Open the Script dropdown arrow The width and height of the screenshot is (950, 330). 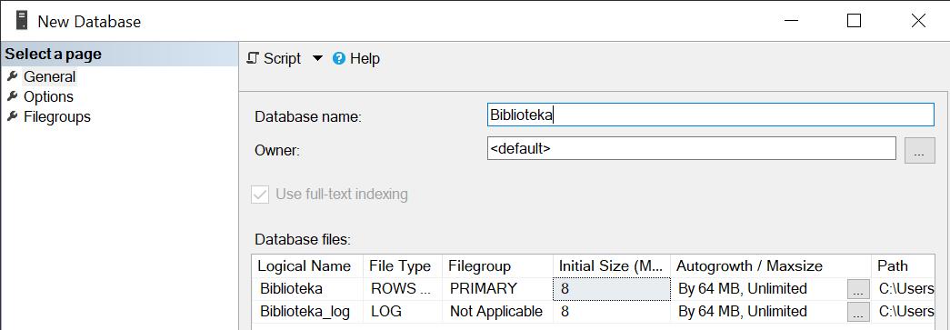click(317, 59)
